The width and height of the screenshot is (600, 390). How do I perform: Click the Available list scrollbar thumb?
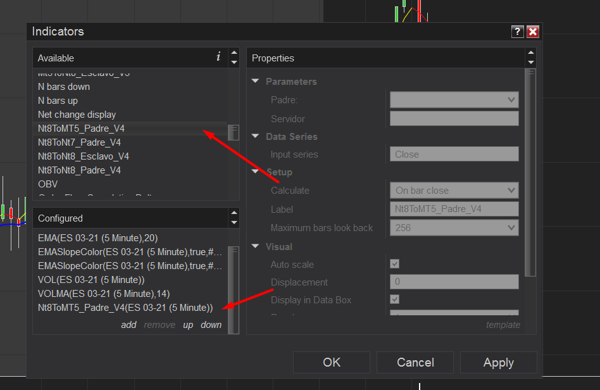pyautogui.click(x=234, y=132)
